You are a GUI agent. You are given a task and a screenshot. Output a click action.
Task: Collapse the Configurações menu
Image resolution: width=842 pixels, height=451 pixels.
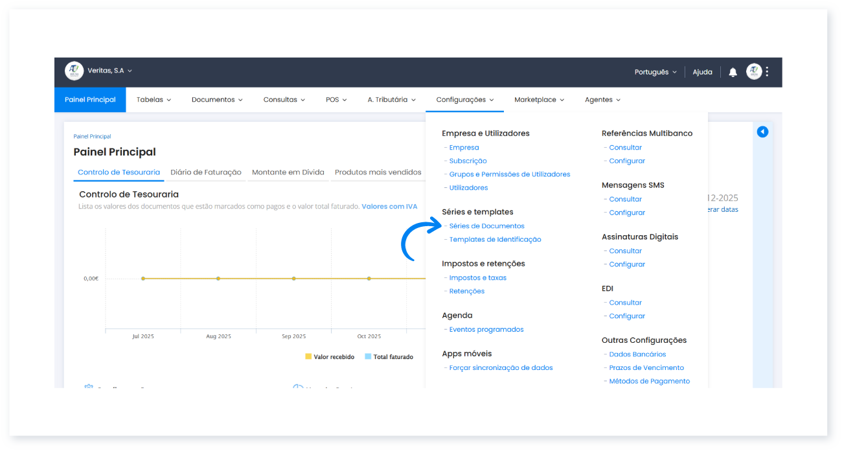pos(465,100)
